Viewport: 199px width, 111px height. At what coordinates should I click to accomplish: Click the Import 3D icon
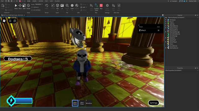point(67,6)
